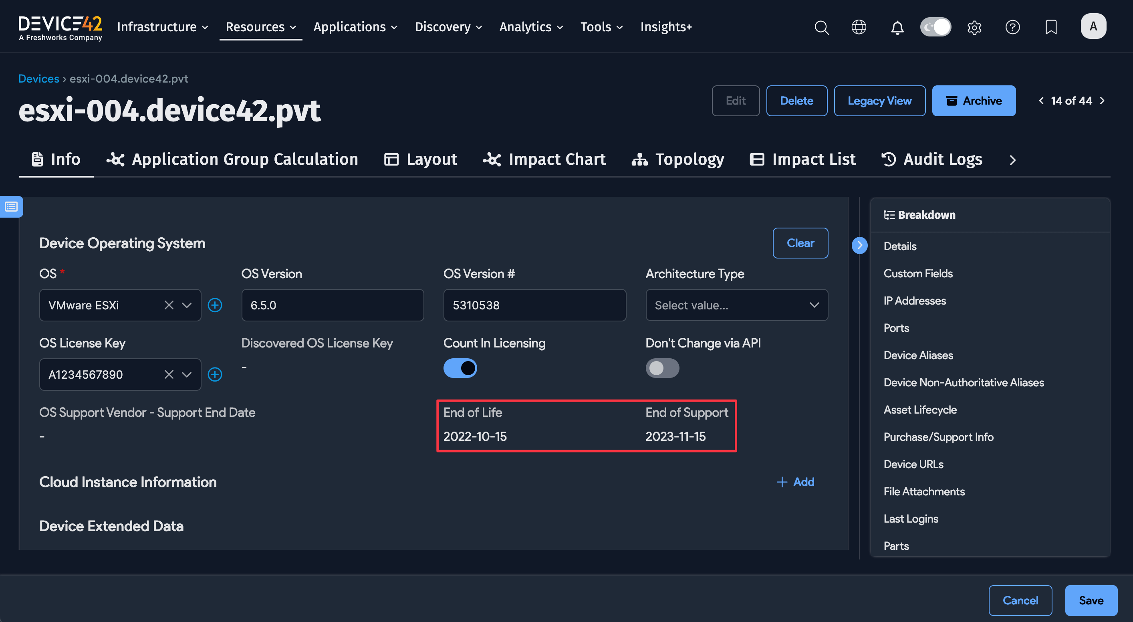Add new OS with plus icon
This screenshot has height=622, width=1133.
[215, 305]
